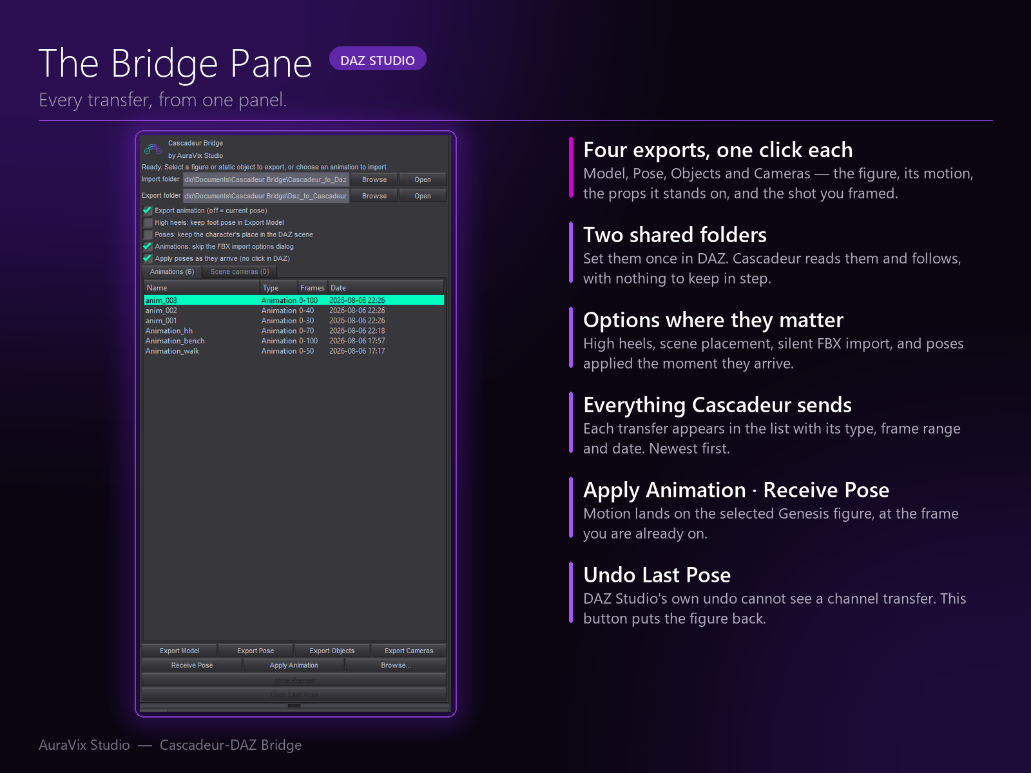Click the date 2026-08-06 17:17 cell

coord(357,351)
